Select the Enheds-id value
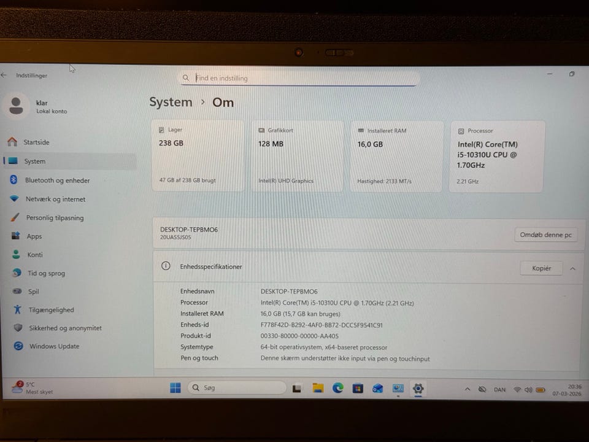Screen dimensions: 589x442 321,325
